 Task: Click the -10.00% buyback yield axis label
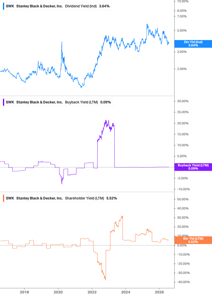[183, 189]
